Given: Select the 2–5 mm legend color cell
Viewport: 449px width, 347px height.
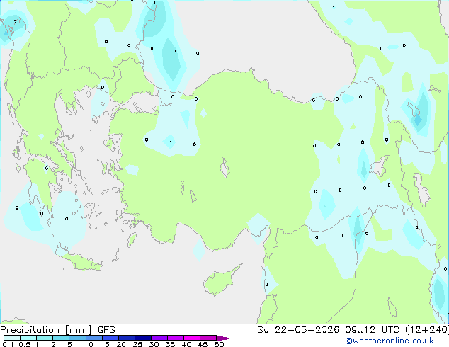Looking at the screenshot, I should [61, 338].
